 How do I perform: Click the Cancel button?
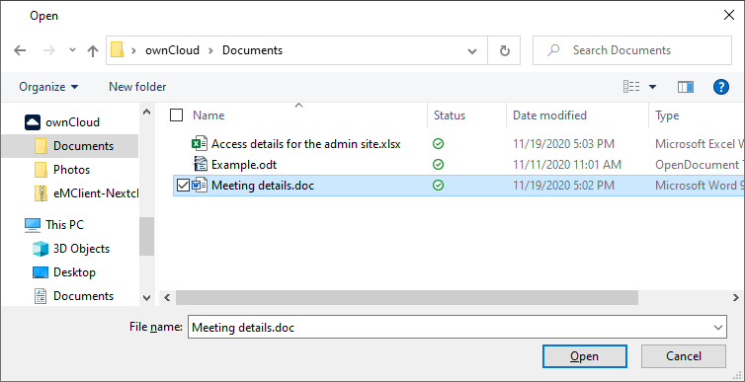click(x=683, y=356)
